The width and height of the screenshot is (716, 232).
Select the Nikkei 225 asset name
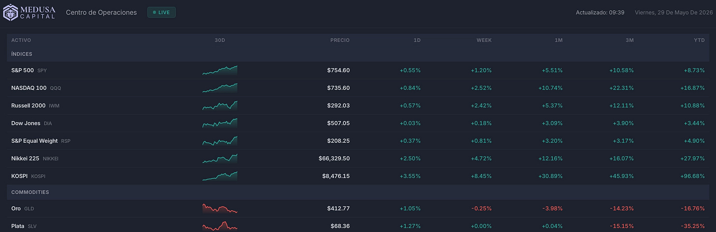(x=25, y=158)
